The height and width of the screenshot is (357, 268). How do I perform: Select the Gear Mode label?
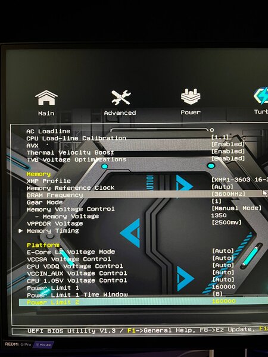(45, 202)
